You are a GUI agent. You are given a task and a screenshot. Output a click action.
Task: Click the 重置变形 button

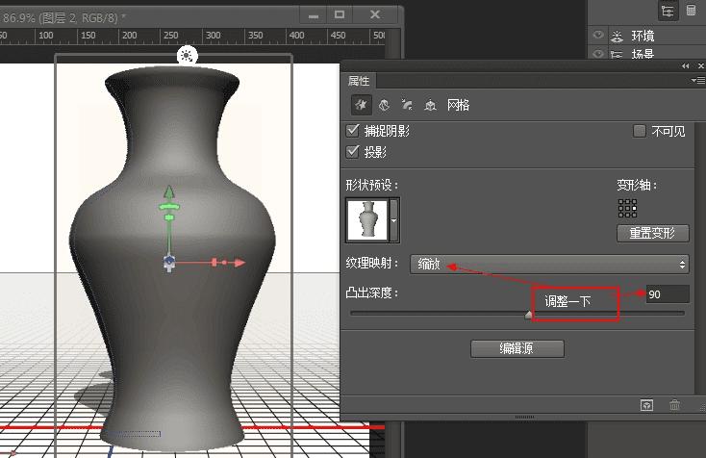(652, 233)
